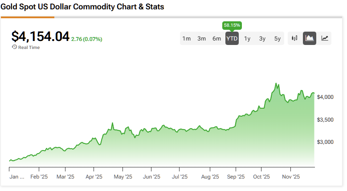Viewport: 347px width, 191px height.
Task: Click the Oct '25 peak on the chart
Action: tap(276, 83)
